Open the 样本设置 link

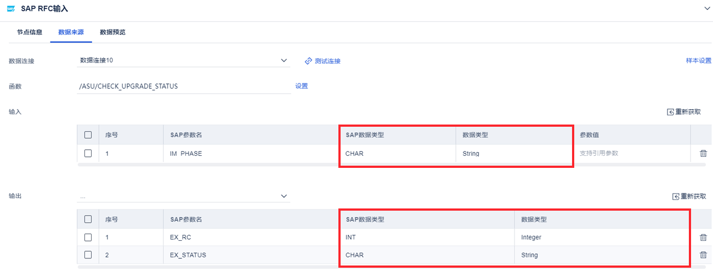[698, 61]
